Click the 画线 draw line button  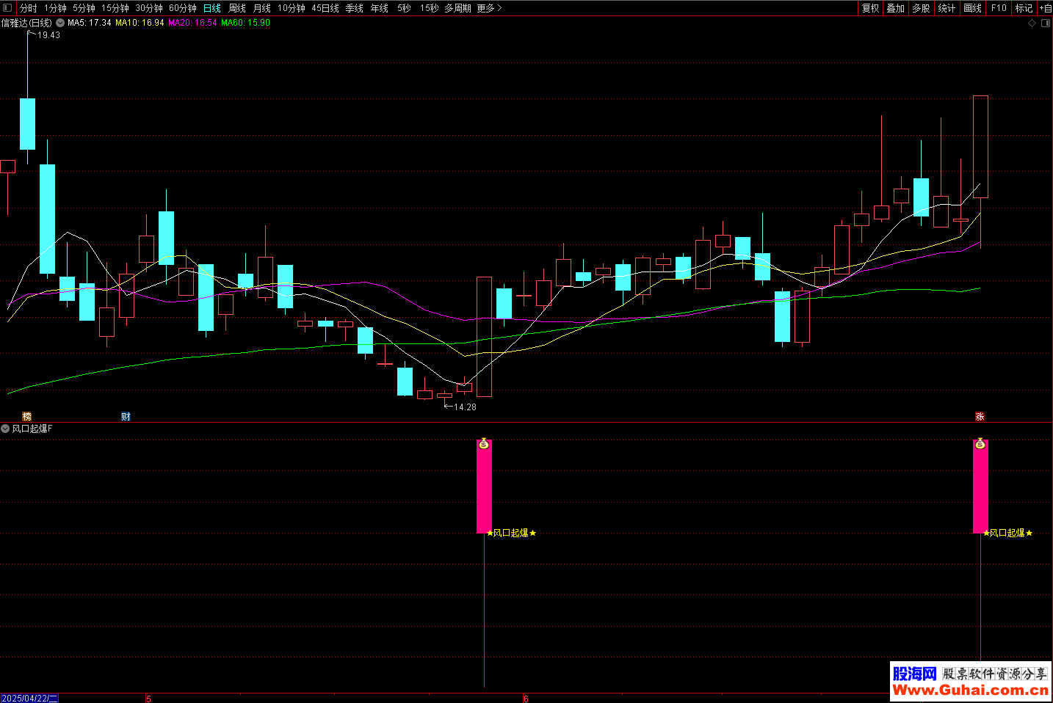point(973,8)
